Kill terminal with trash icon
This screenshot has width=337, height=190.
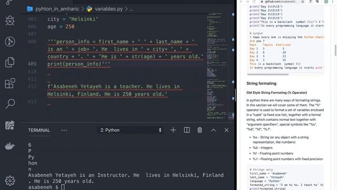tap(200, 130)
